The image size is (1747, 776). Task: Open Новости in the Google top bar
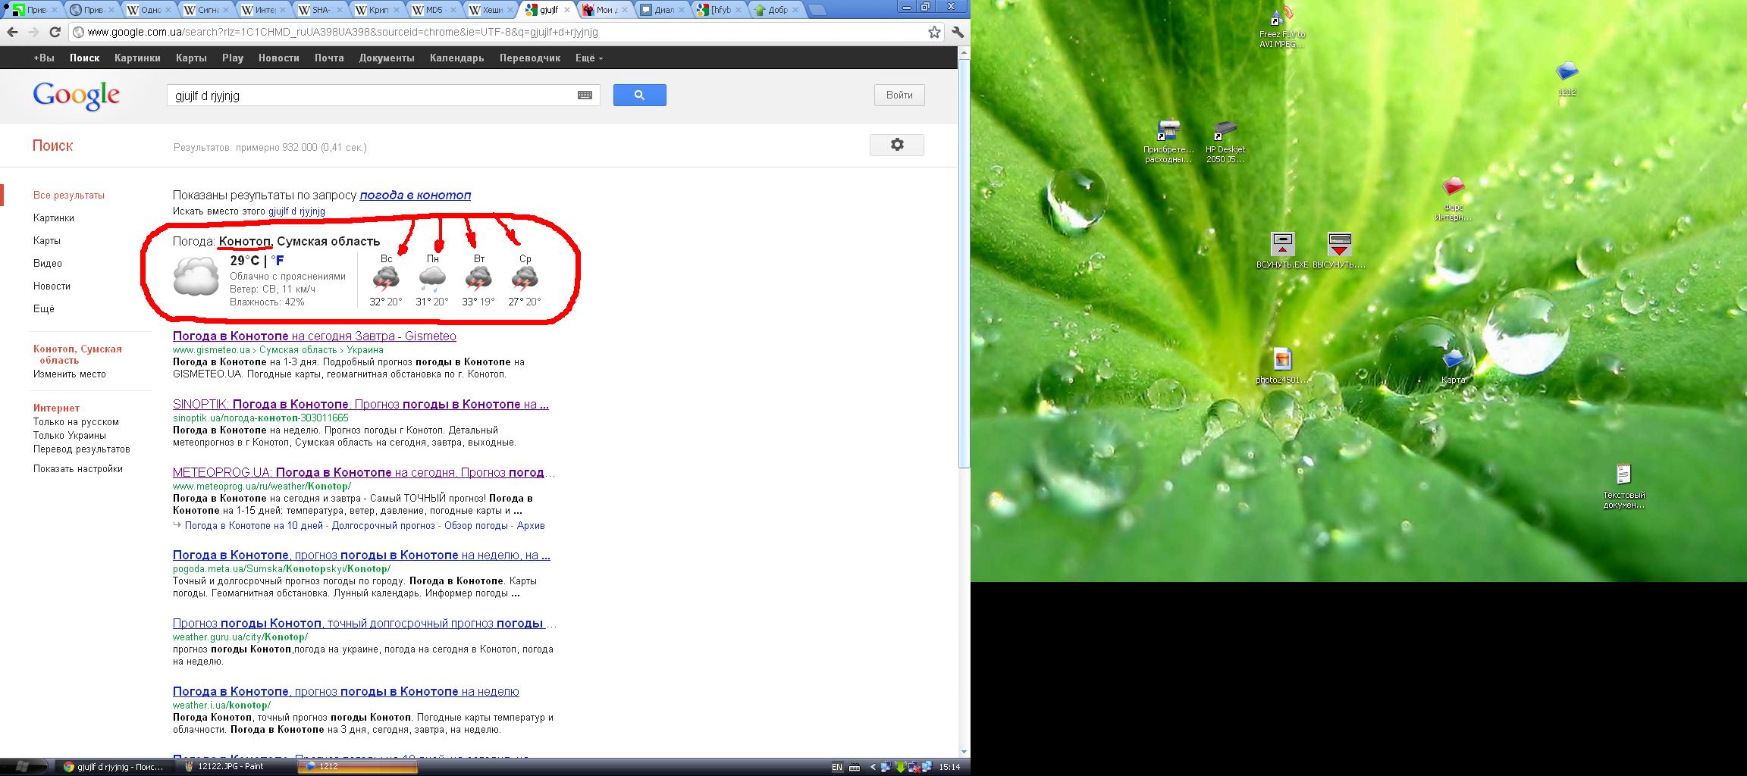pos(278,58)
